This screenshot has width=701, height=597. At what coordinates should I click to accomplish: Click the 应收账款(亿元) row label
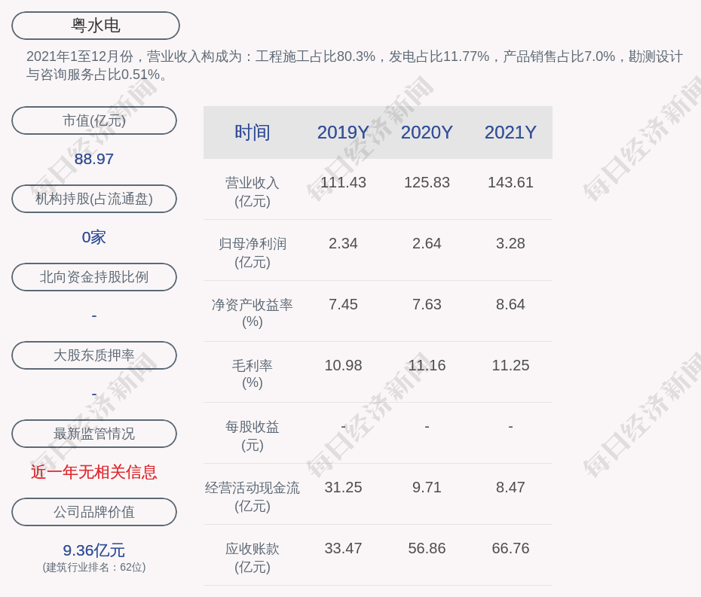[253, 558]
